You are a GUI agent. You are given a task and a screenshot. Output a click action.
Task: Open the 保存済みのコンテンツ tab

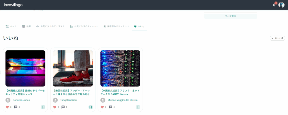116,26
